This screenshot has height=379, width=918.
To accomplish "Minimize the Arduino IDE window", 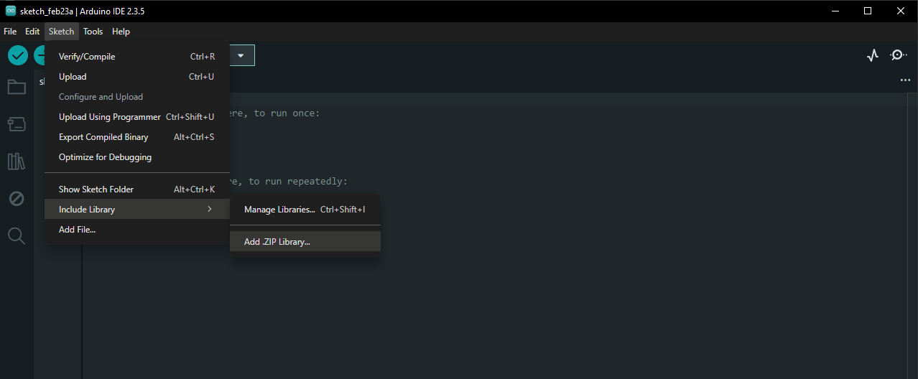I will pos(835,11).
